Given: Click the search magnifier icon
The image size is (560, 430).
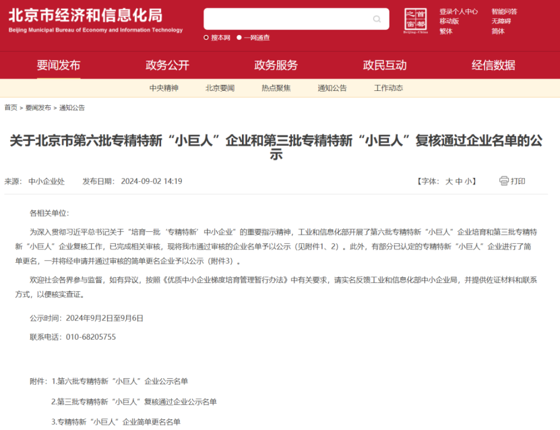Looking at the screenshot, I should (377, 18).
